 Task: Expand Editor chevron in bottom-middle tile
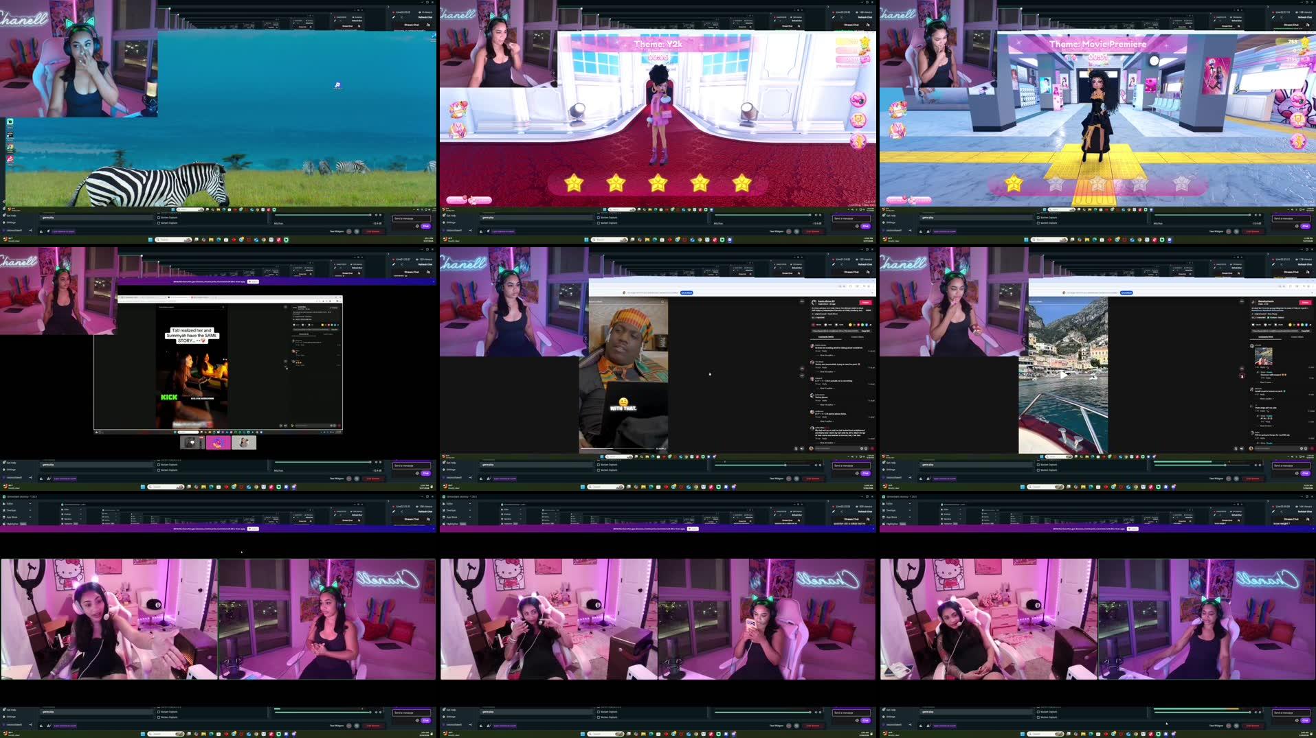(x=470, y=504)
